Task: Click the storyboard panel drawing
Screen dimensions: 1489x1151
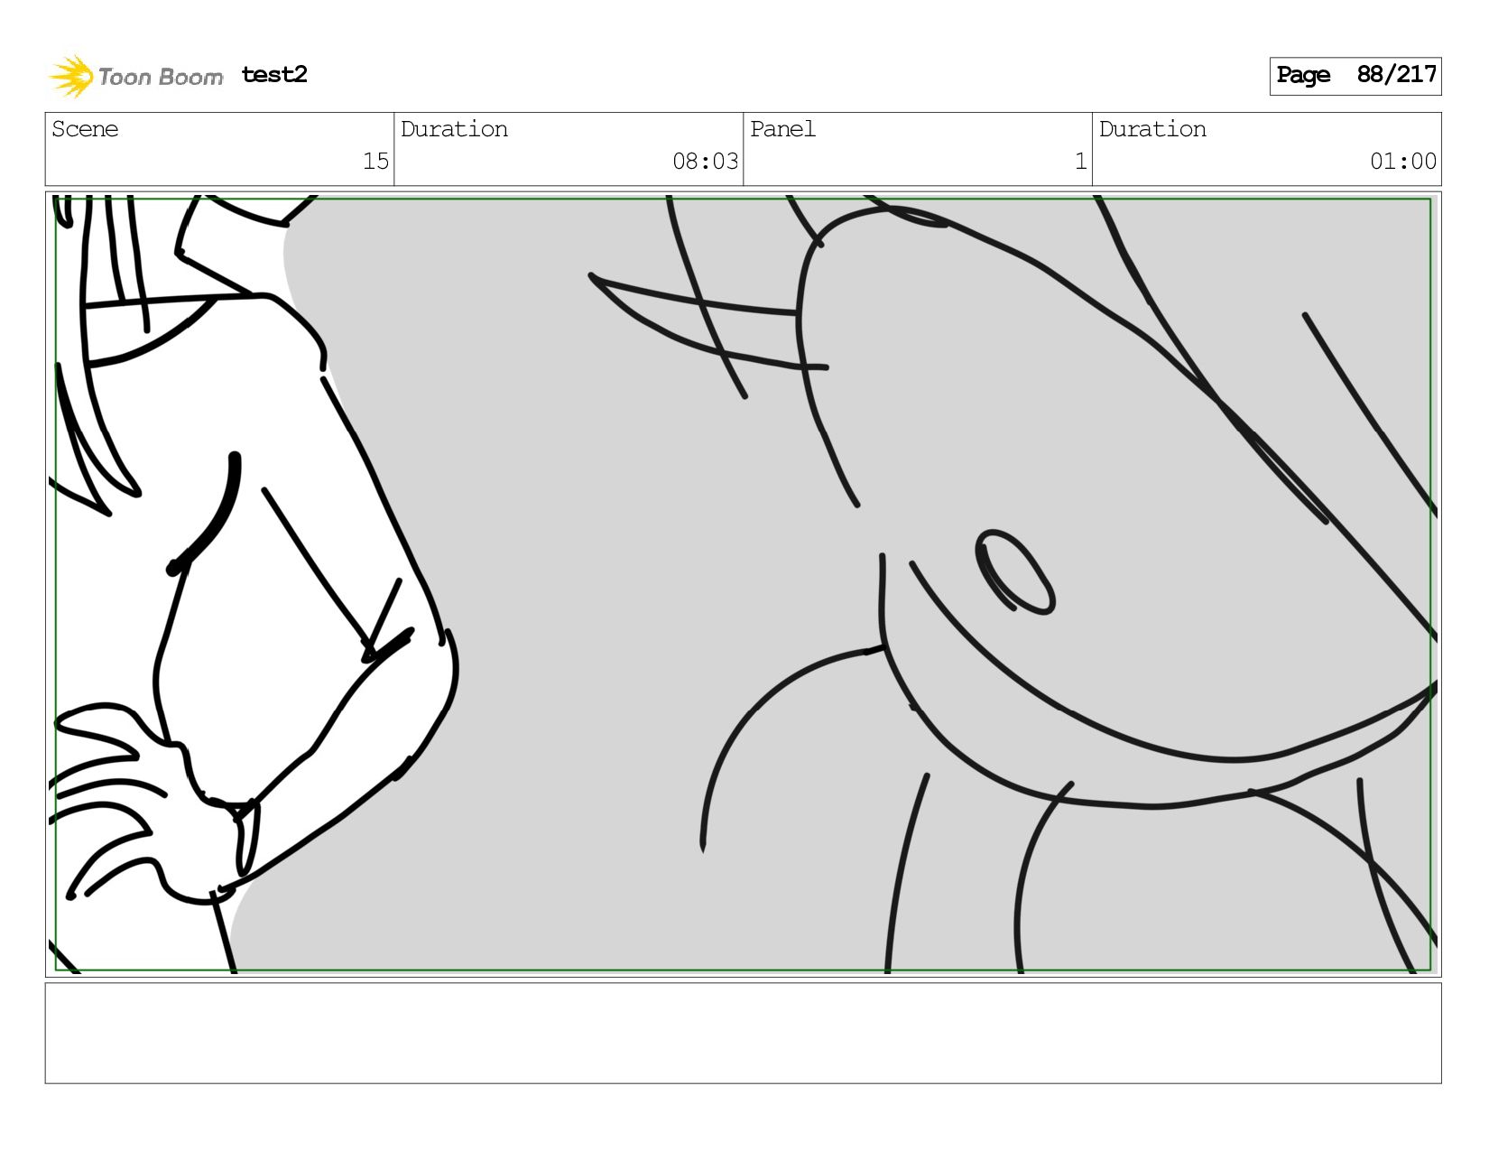Action: point(743,584)
